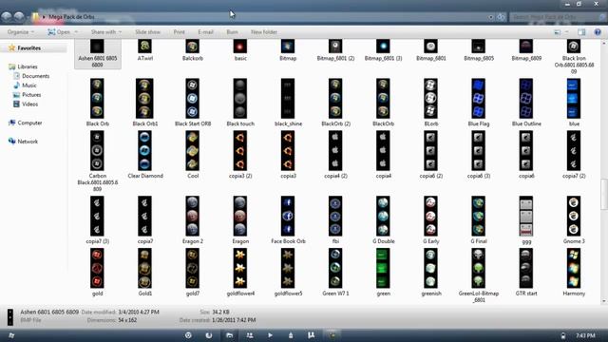
Task: Select the fbi orb file icon
Action: pyautogui.click(x=335, y=216)
